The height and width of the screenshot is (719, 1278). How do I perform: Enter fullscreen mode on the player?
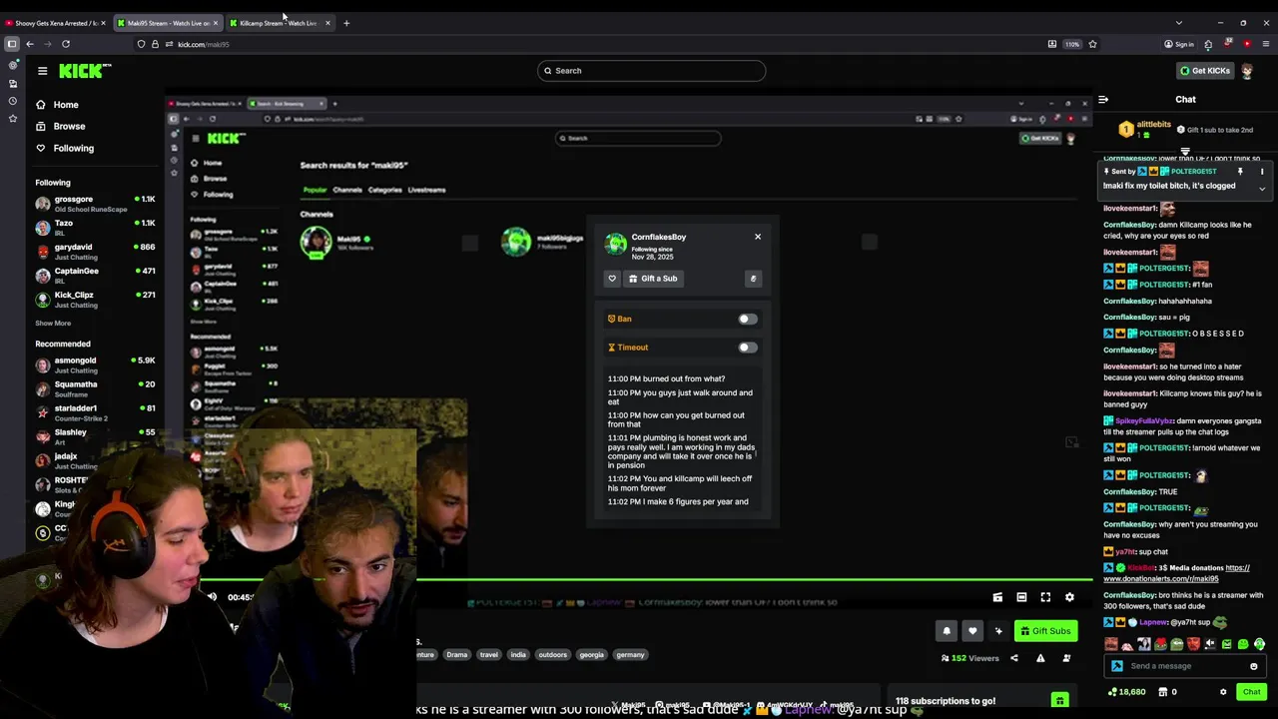tap(1045, 597)
